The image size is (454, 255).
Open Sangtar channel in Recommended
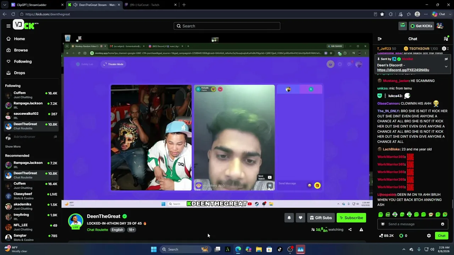coord(31,237)
